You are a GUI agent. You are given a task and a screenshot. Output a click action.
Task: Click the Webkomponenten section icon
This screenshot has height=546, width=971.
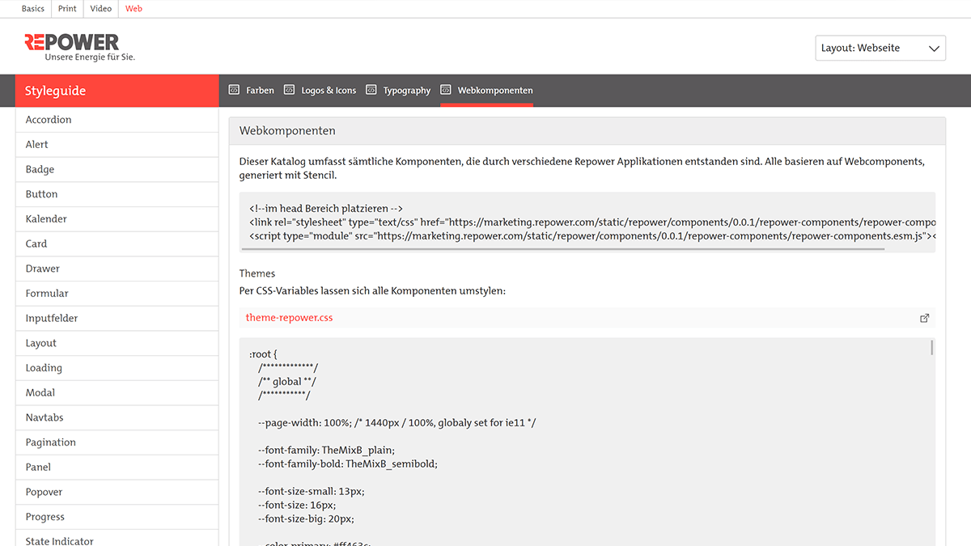point(445,90)
